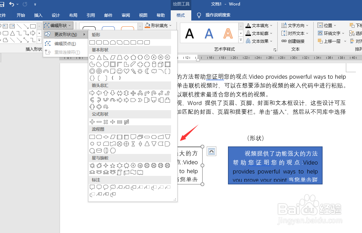Choose the flowchart decision diamond

coord(106,137)
